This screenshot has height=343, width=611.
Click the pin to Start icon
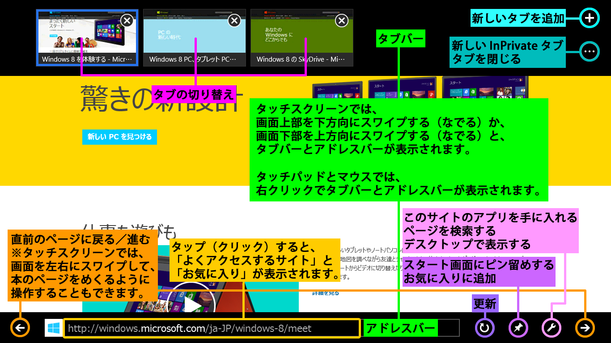pyautogui.click(x=518, y=328)
